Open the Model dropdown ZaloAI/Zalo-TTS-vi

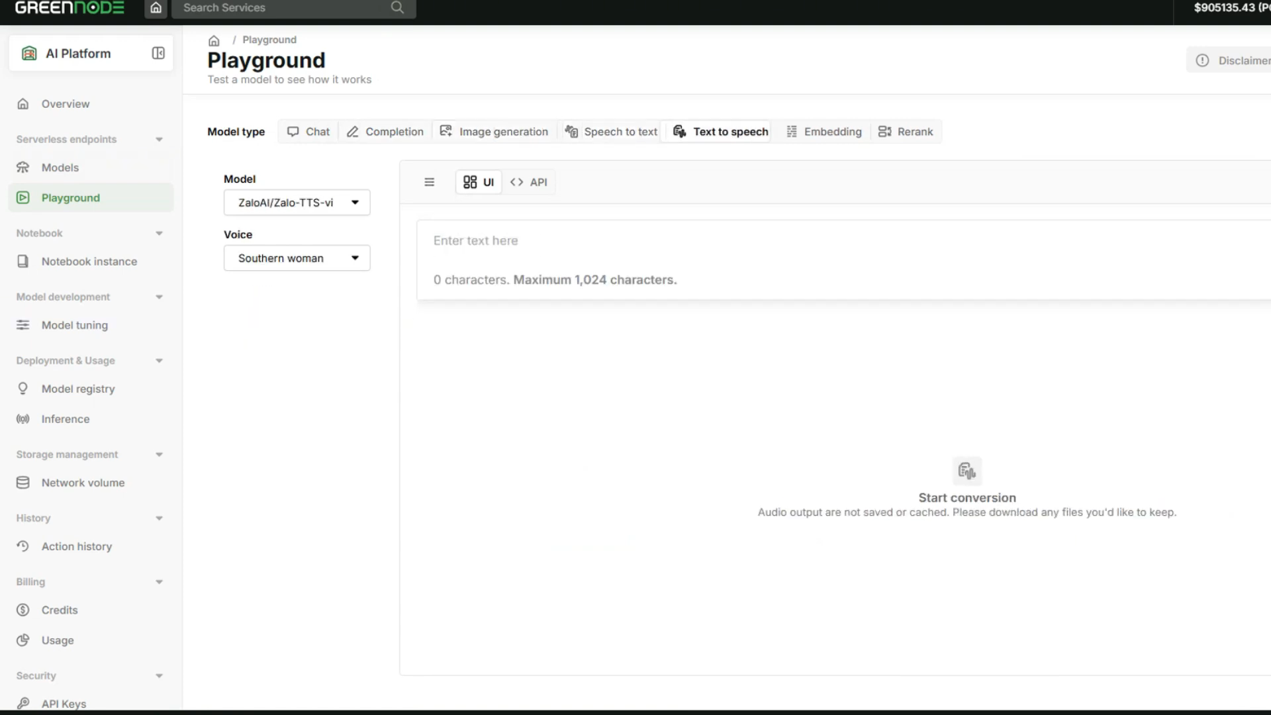tap(297, 203)
